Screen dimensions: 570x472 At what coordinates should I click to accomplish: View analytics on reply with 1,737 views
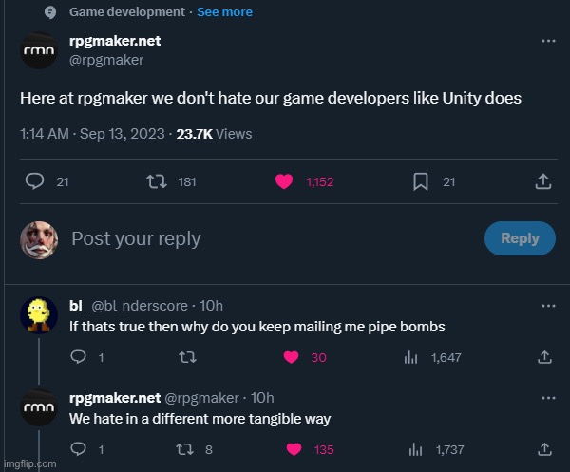pos(415,449)
